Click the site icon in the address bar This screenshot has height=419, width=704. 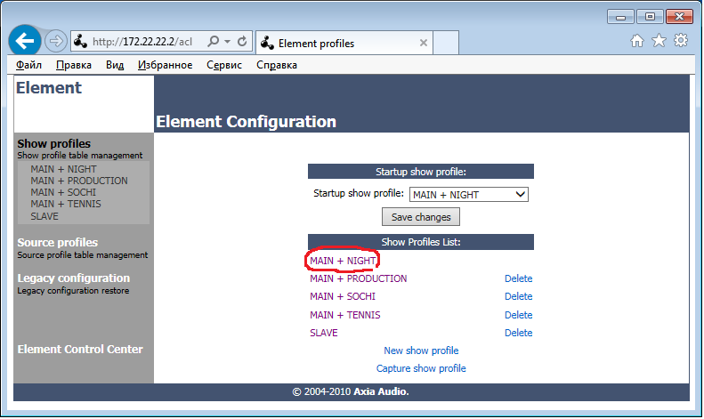pyautogui.click(x=80, y=41)
